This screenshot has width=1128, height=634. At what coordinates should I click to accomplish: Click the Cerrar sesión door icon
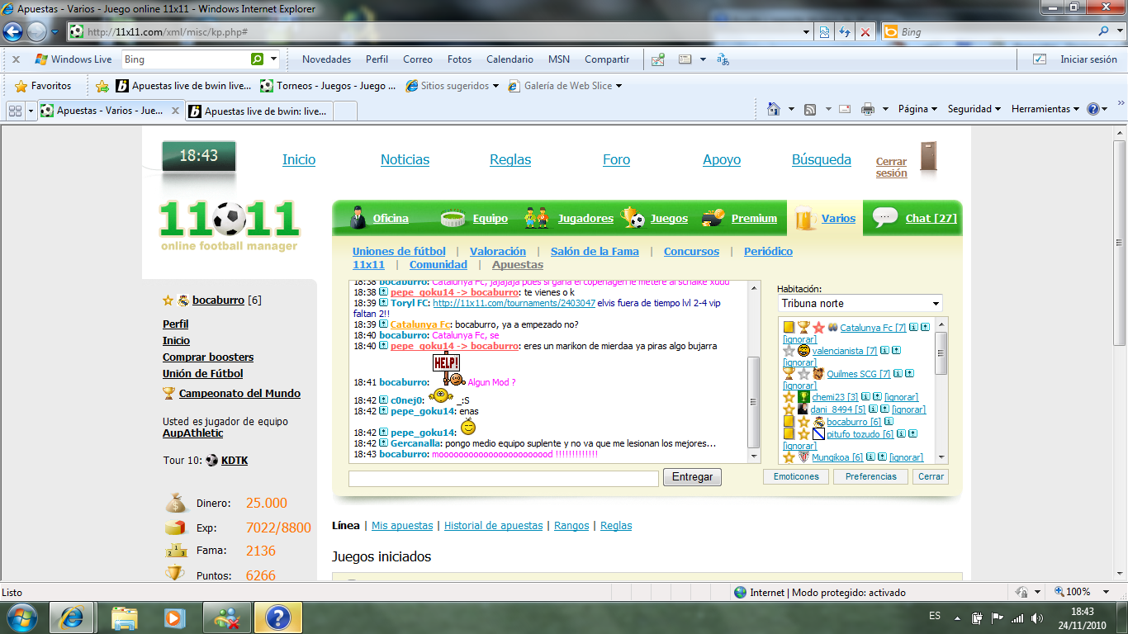pyautogui.click(x=928, y=157)
